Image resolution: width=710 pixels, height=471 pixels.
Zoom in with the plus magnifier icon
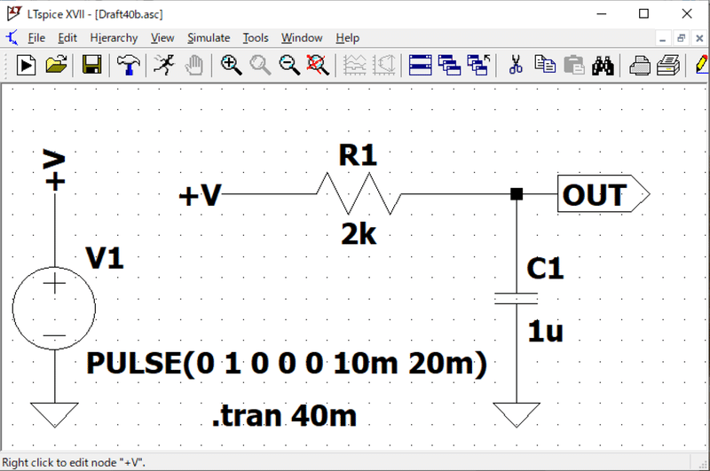pyautogui.click(x=231, y=66)
